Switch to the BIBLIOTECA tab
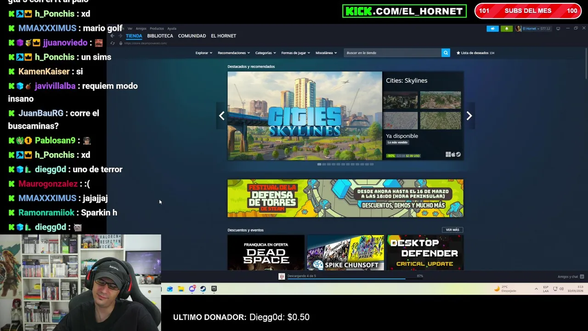The image size is (588, 331). click(160, 36)
